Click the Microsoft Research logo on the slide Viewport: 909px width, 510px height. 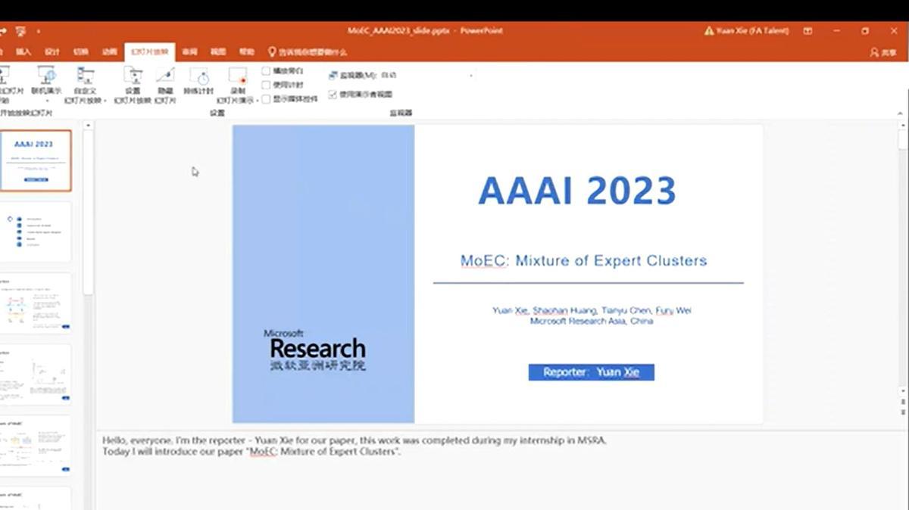pos(314,350)
